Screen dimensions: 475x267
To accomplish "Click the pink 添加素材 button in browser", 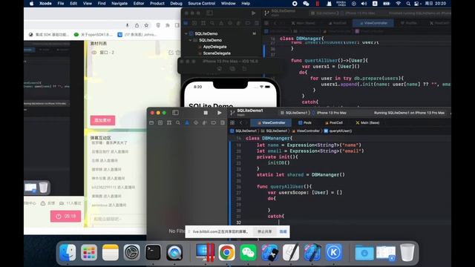I will [102, 120].
